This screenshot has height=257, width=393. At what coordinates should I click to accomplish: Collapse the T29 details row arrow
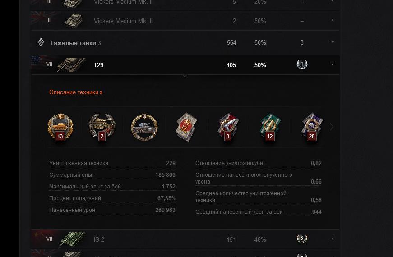[333, 64]
